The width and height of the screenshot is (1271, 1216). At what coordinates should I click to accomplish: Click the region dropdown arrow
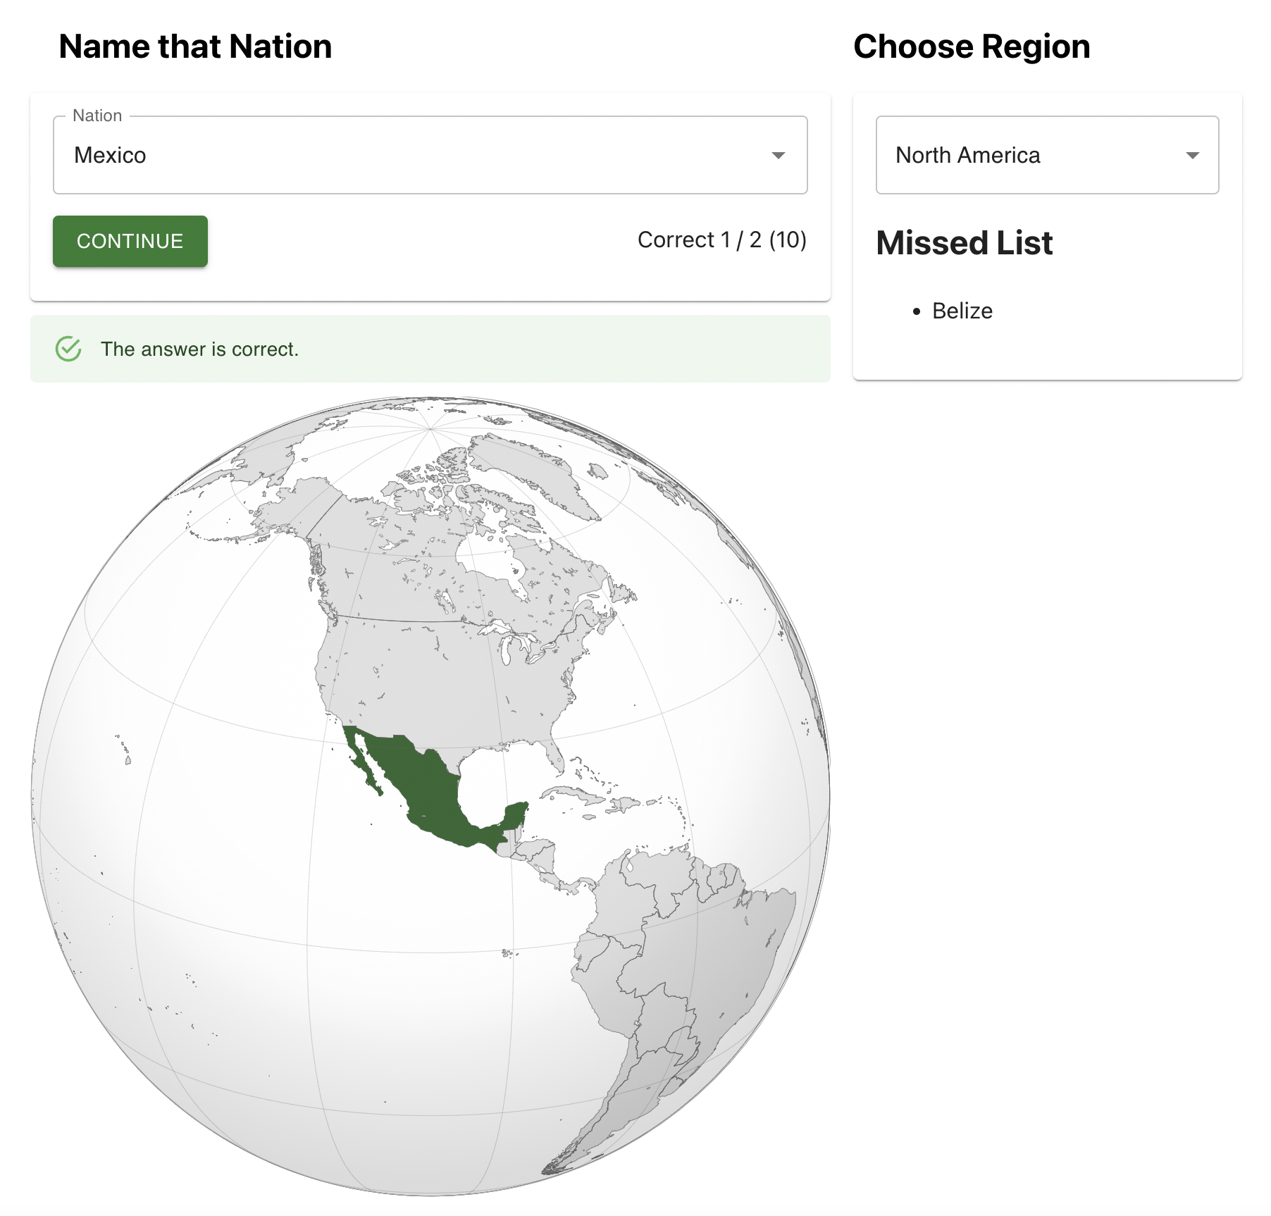tap(1192, 155)
